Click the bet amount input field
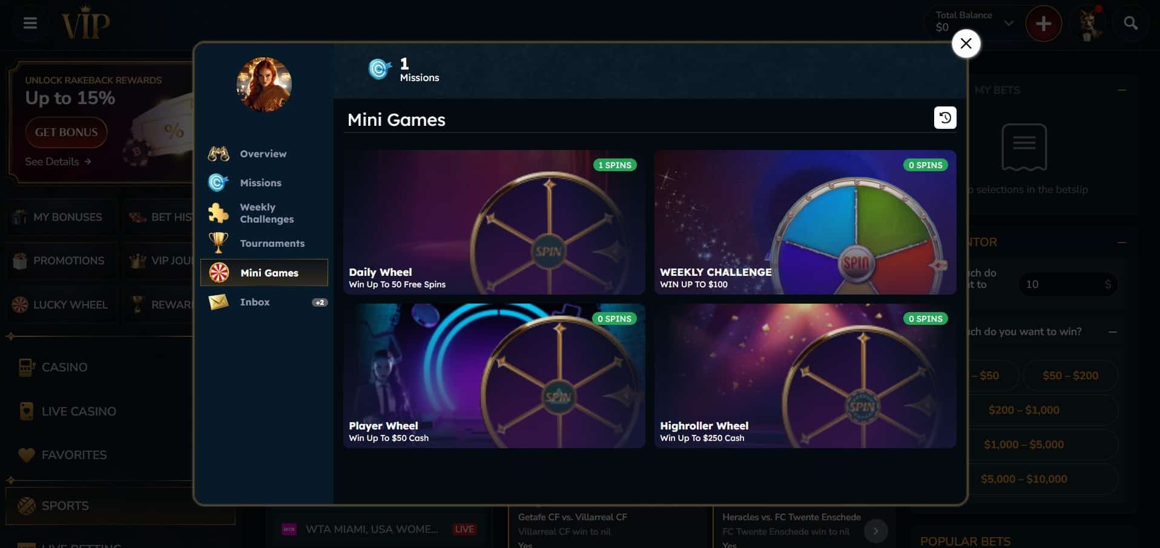The image size is (1160, 548). point(1067,284)
